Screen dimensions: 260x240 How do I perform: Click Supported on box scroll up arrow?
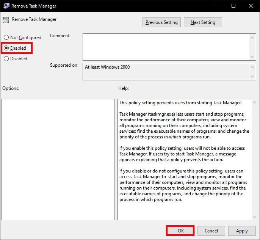pos(252,67)
